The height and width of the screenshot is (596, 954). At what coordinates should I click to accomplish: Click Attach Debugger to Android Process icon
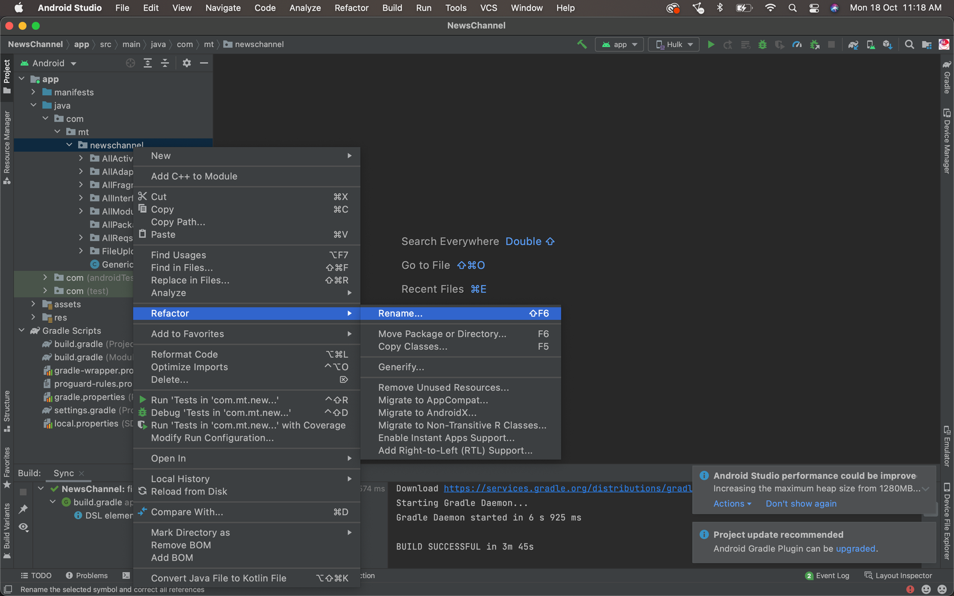(x=814, y=45)
